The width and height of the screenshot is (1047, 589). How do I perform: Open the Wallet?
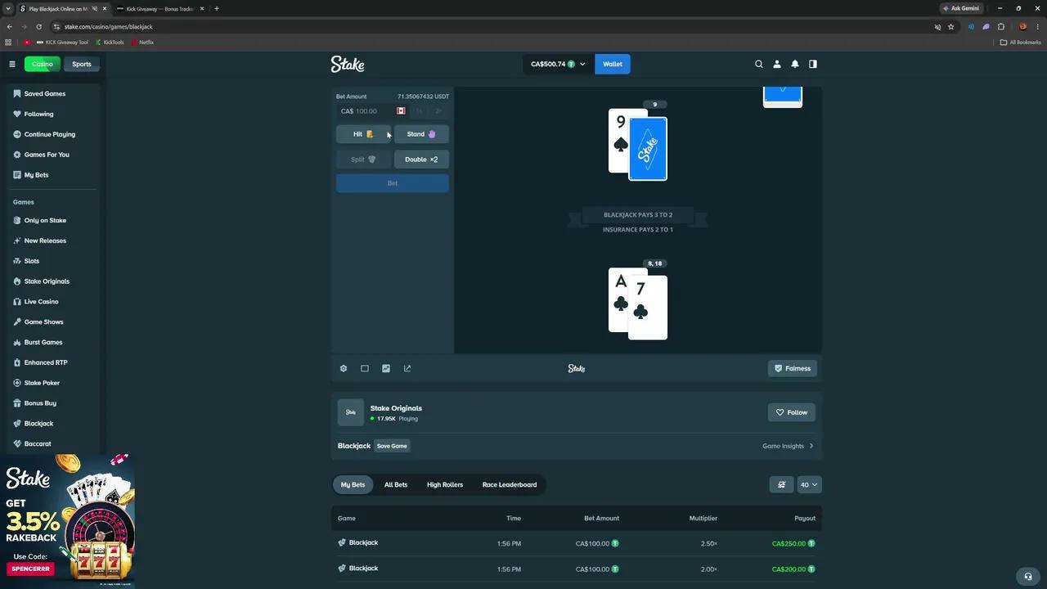(613, 64)
